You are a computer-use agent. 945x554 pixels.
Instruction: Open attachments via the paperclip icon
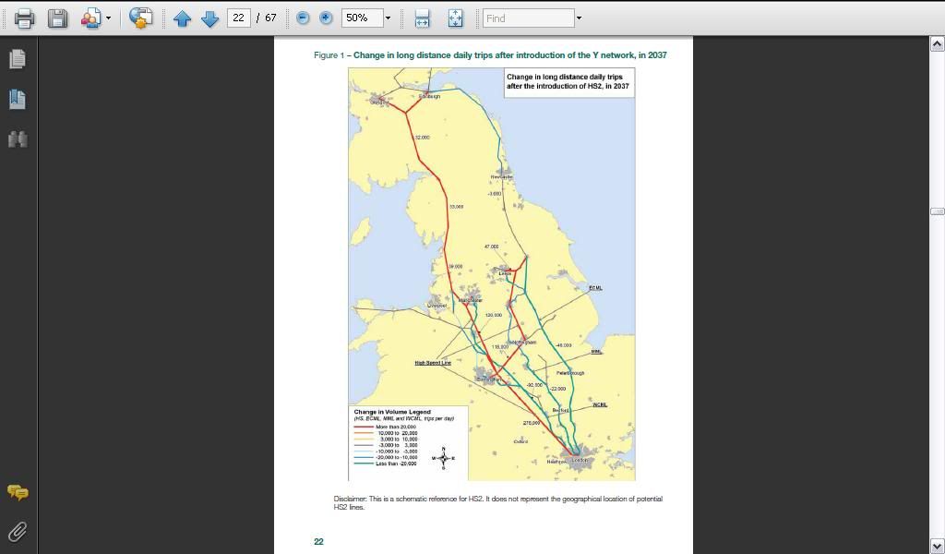pyautogui.click(x=17, y=531)
